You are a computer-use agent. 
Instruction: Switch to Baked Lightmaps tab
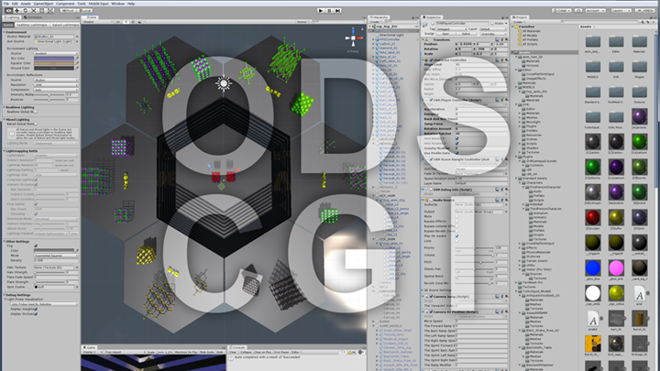[65, 25]
